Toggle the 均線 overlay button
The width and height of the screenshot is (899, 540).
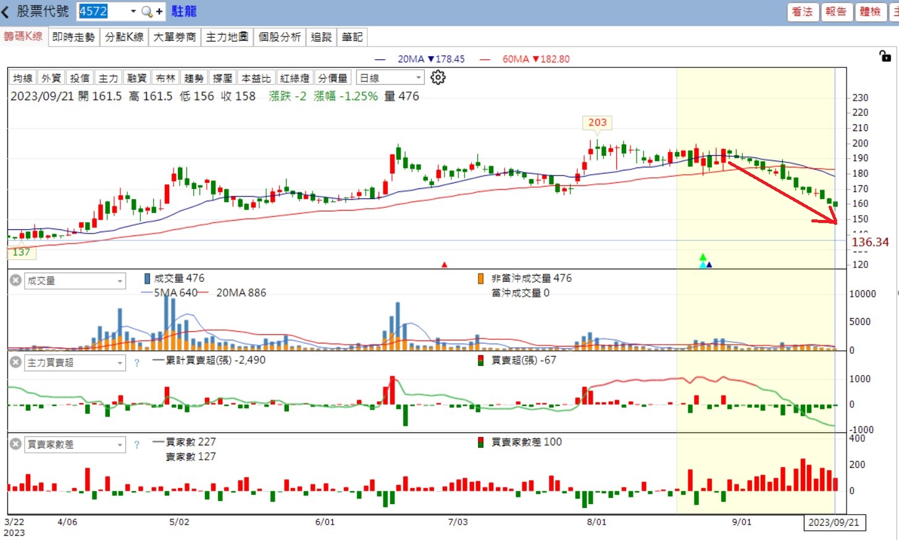pyautogui.click(x=23, y=78)
